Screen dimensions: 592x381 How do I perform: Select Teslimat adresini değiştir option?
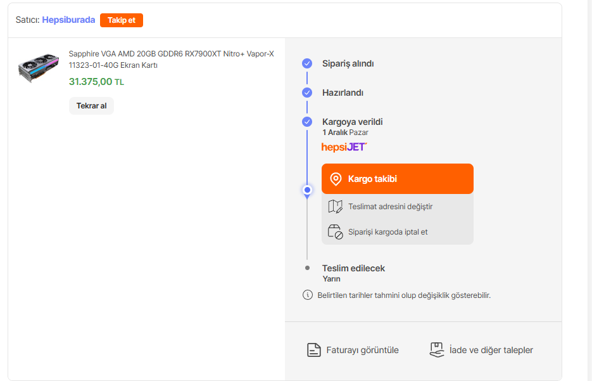click(x=390, y=207)
